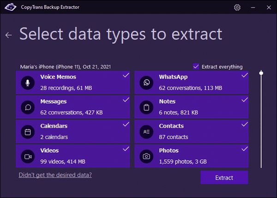Click the vertical scrollbar handle

[x=261, y=73]
